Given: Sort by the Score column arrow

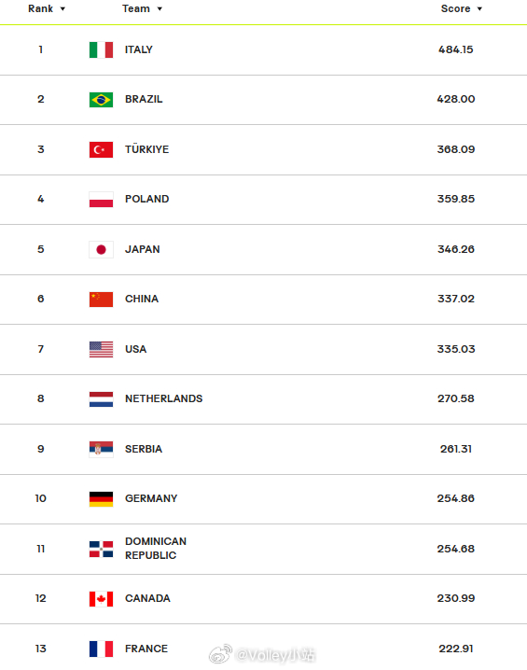Looking at the screenshot, I should (479, 9).
